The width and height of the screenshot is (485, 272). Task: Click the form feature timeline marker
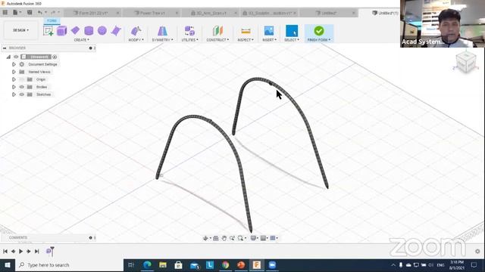click(48, 251)
